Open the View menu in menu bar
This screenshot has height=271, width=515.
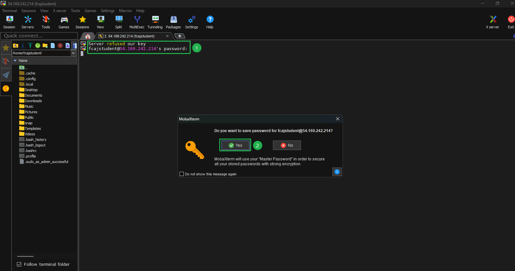coord(44,11)
